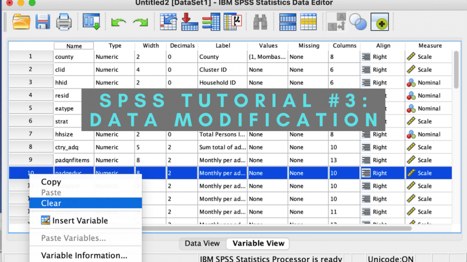Click the Name column header
467x262 pixels.
[x=74, y=46]
